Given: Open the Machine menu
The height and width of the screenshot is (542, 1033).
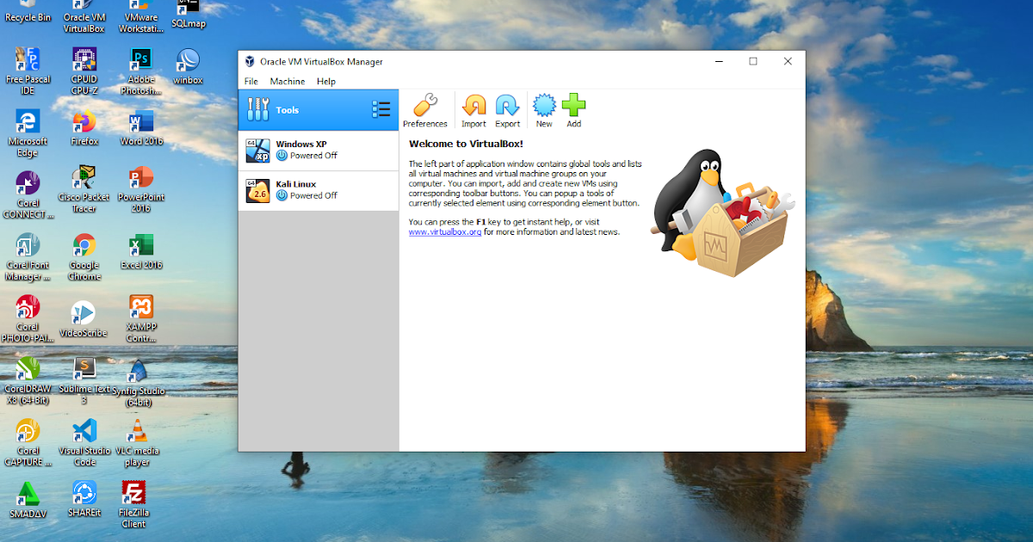Looking at the screenshot, I should [x=288, y=81].
